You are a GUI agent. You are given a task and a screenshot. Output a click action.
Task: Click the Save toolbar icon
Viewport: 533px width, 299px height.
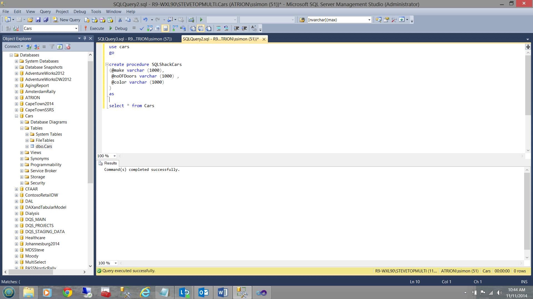point(38,20)
